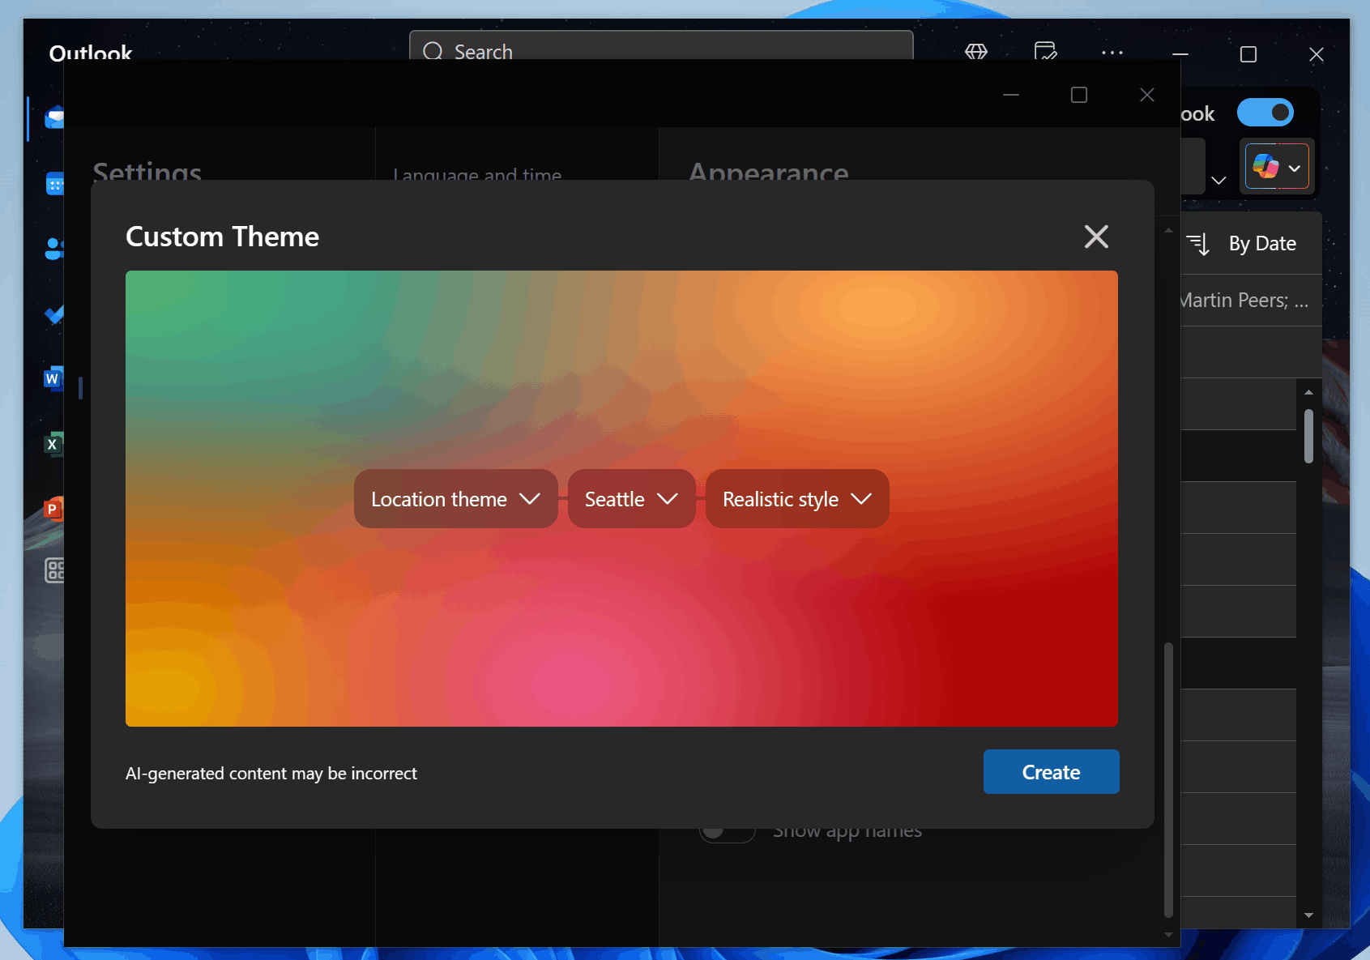Click the premium diamond icon
This screenshot has height=960, width=1370.
[976, 52]
